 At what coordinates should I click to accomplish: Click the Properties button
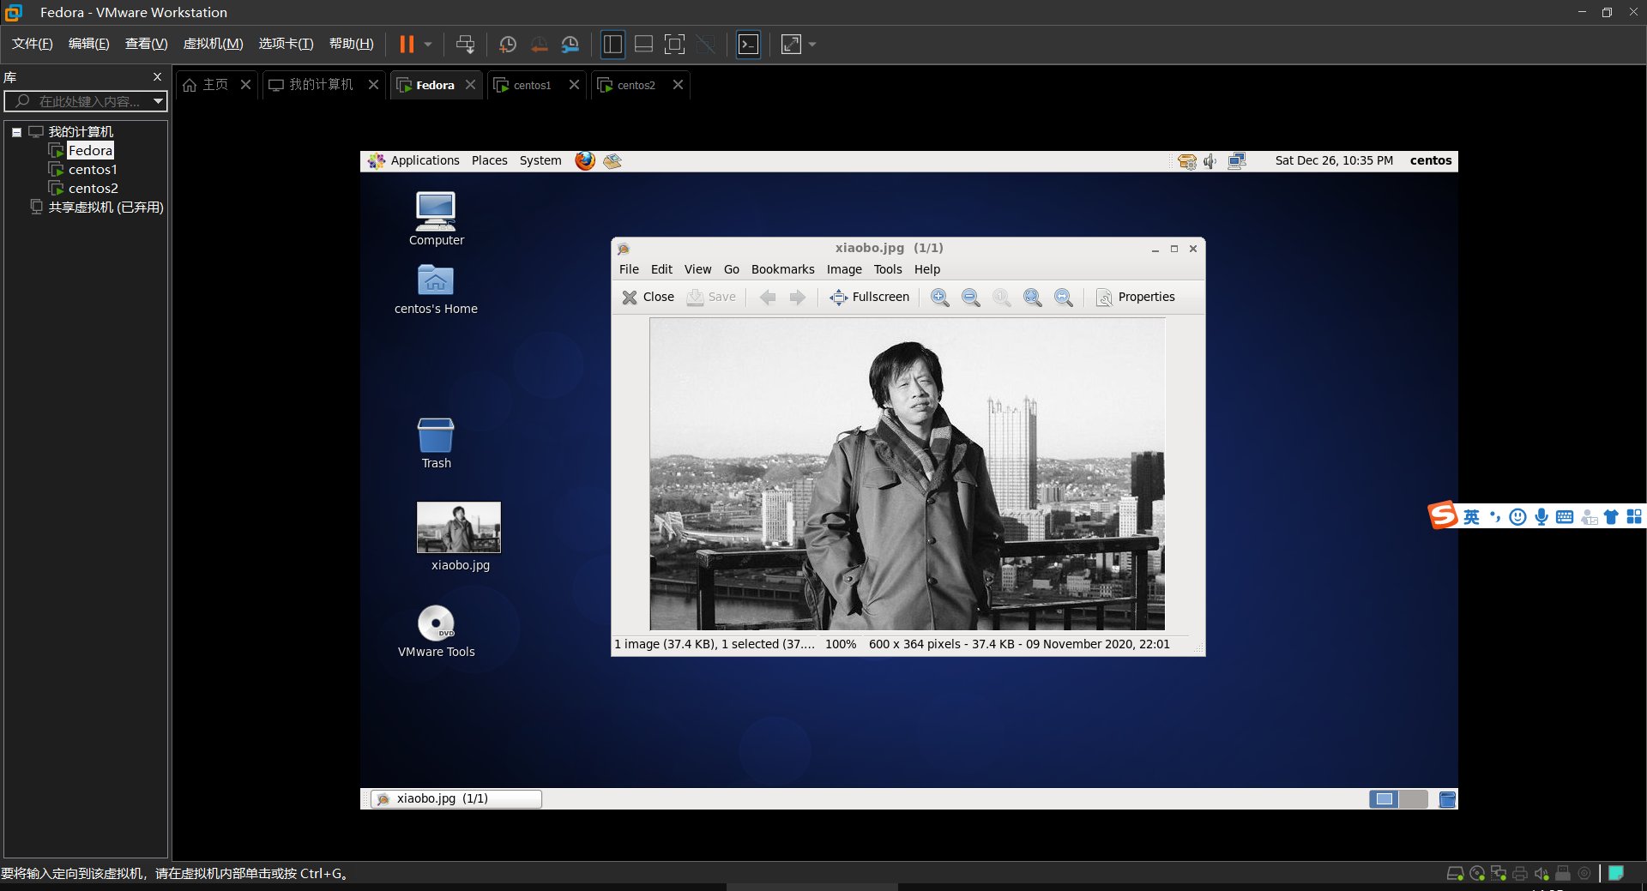pos(1135,297)
